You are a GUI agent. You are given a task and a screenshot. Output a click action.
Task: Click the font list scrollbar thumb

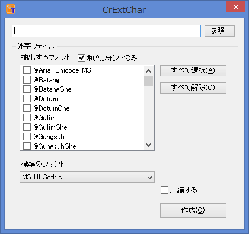coord(149,81)
